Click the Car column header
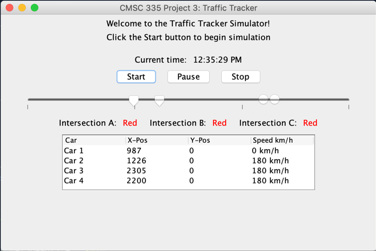This screenshot has width=376, height=251. click(x=94, y=140)
